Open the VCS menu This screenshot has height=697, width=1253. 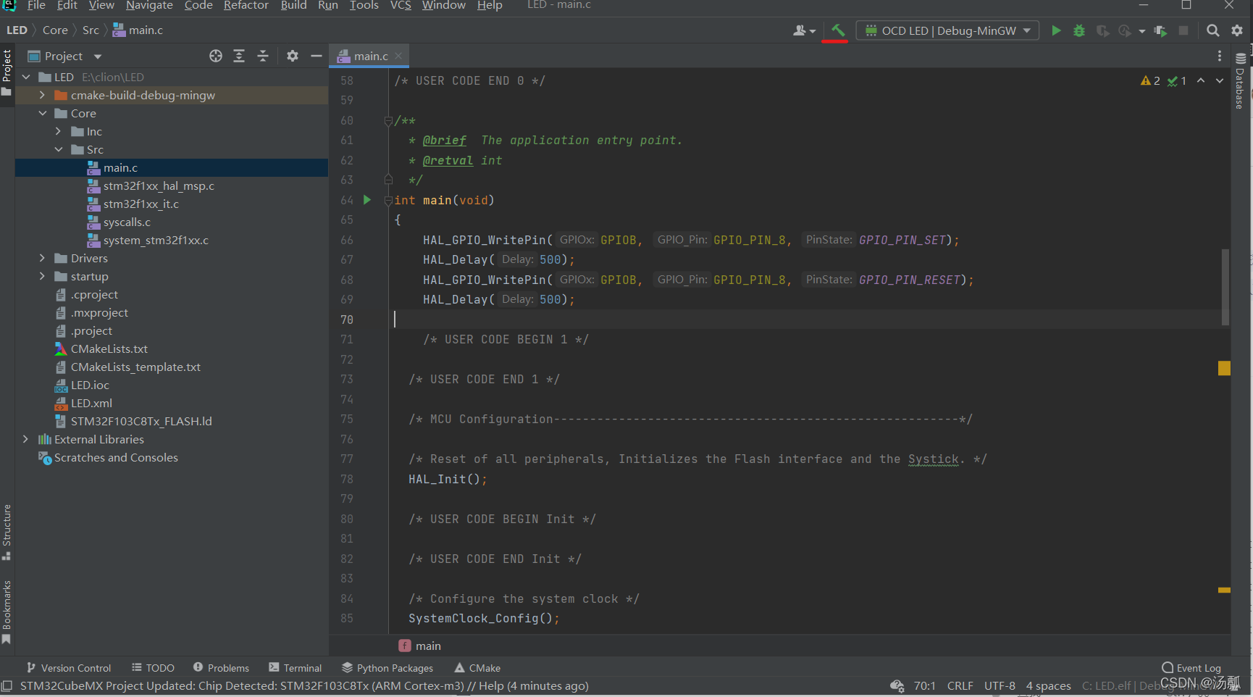(401, 5)
